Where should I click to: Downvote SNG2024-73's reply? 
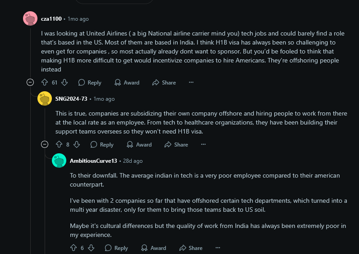(77, 144)
